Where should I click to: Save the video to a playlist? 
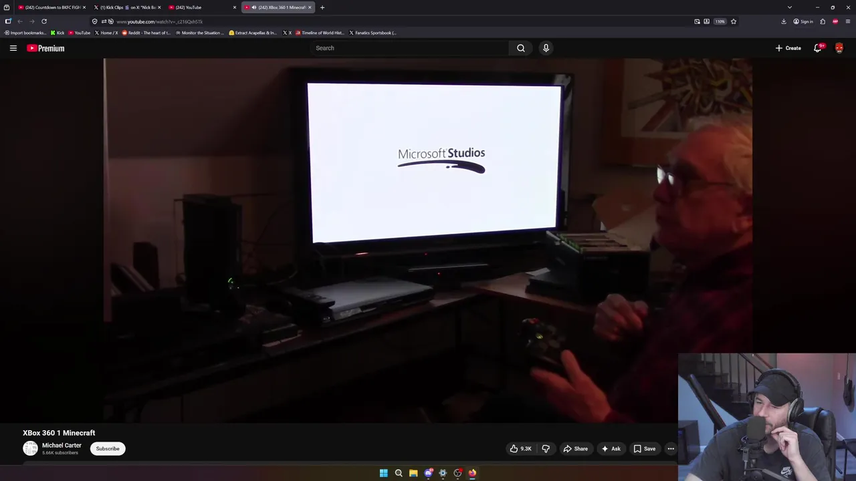point(645,449)
